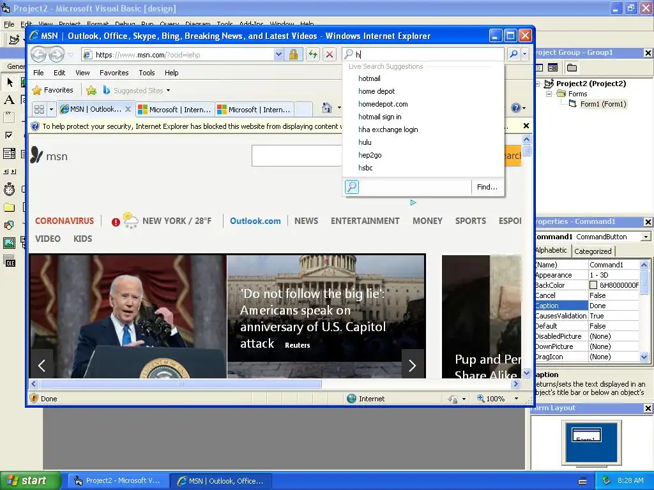
Task: Click the Back arrow in Internet Explorer
Action: click(39, 54)
